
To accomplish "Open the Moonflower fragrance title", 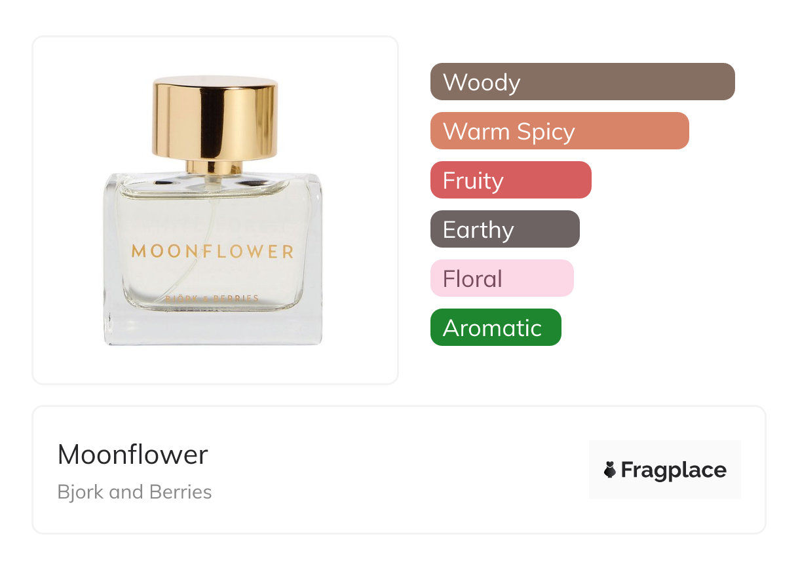I will [x=132, y=455].
